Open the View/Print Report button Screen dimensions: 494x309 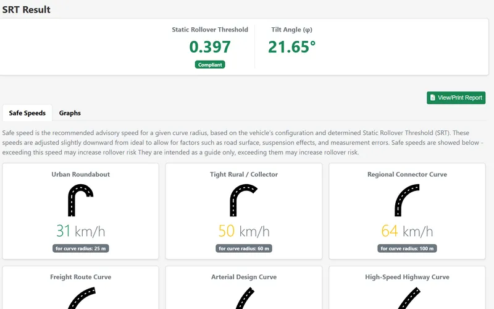[456, 98]
